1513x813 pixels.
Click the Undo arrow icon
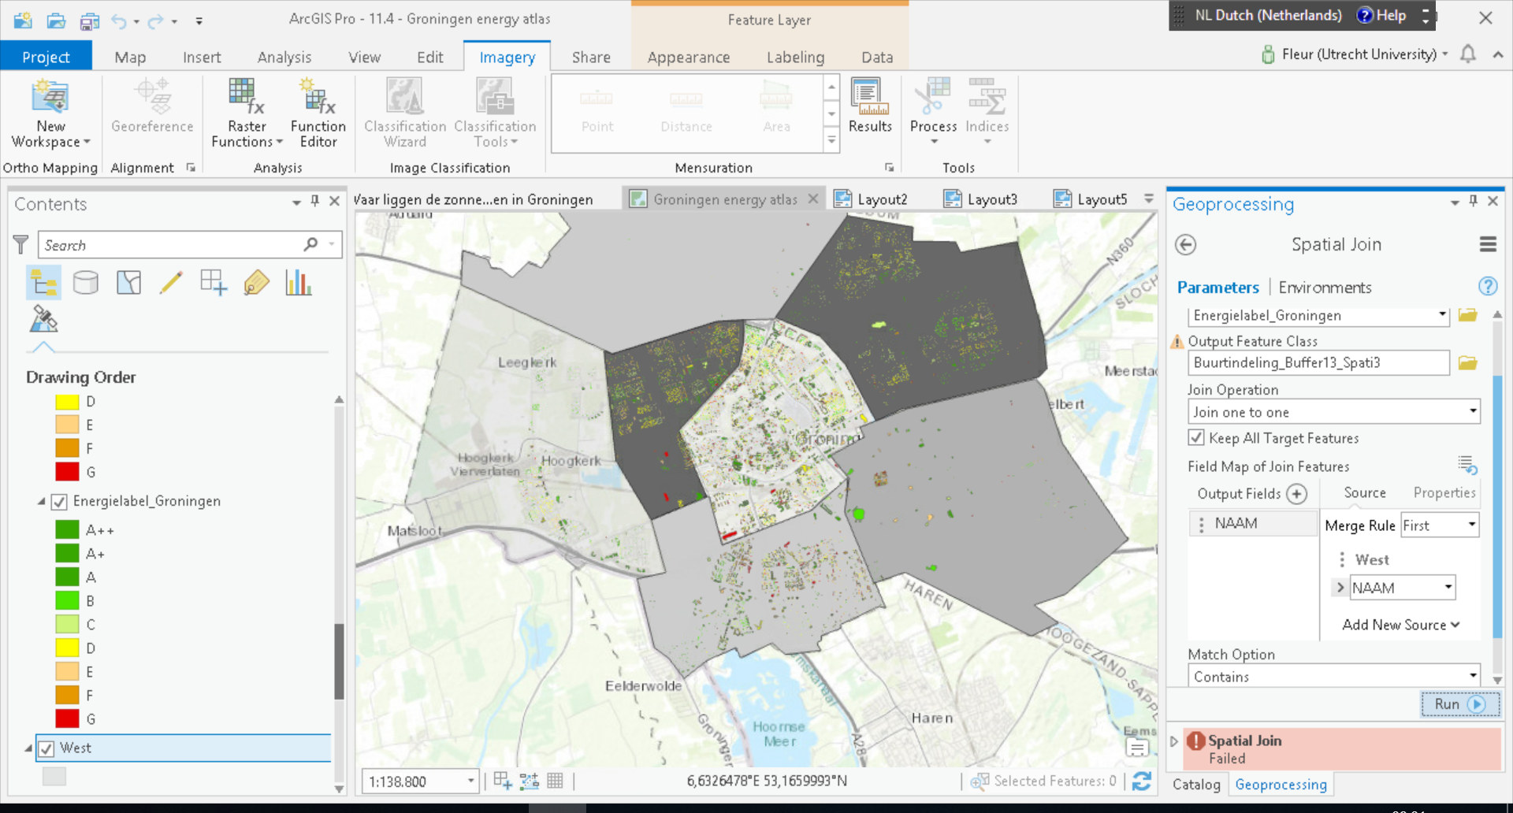tap(119, 21)
